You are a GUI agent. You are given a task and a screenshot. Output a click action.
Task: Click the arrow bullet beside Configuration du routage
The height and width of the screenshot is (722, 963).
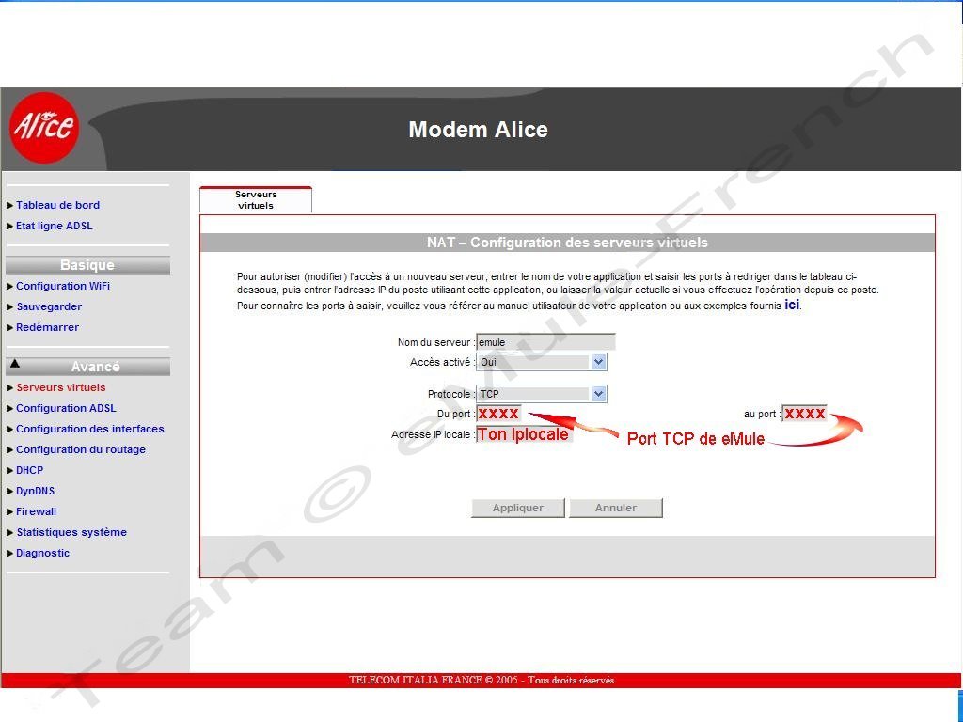pos(9,450)
